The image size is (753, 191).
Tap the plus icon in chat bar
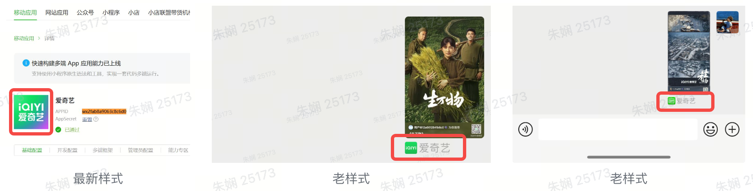[732, 129]
